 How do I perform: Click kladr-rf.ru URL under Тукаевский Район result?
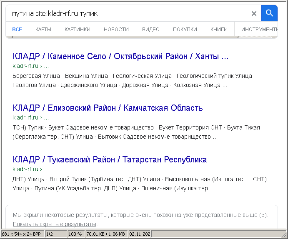click(x=30, y=169)
